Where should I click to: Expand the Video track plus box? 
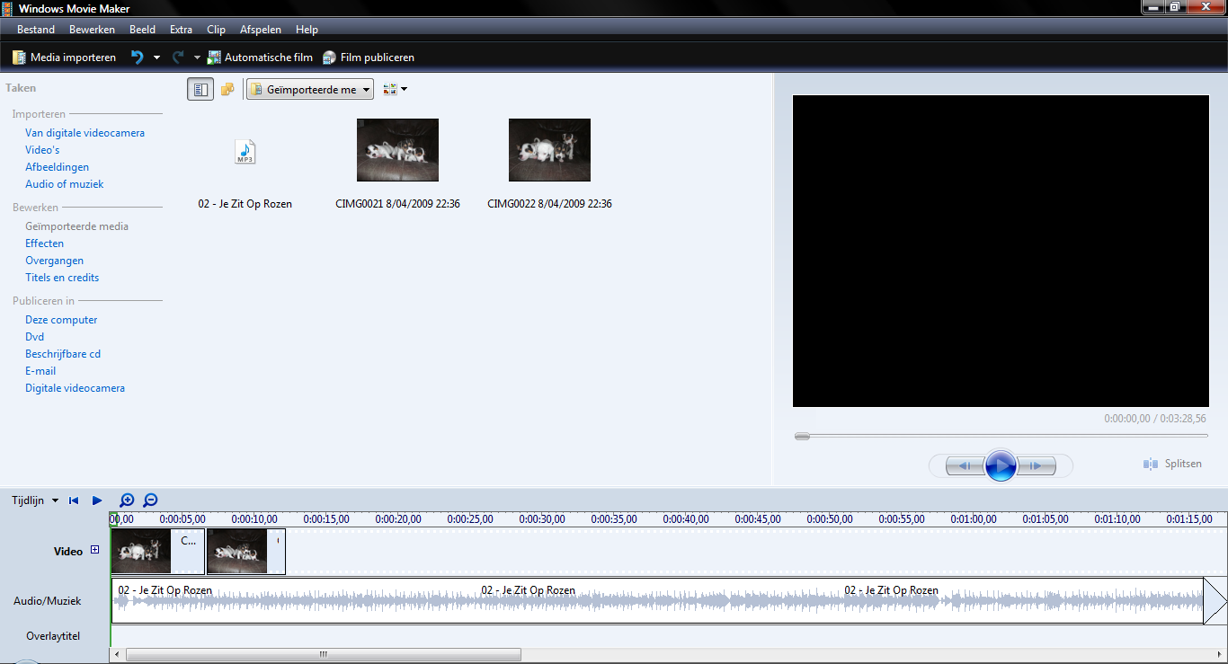94,551
